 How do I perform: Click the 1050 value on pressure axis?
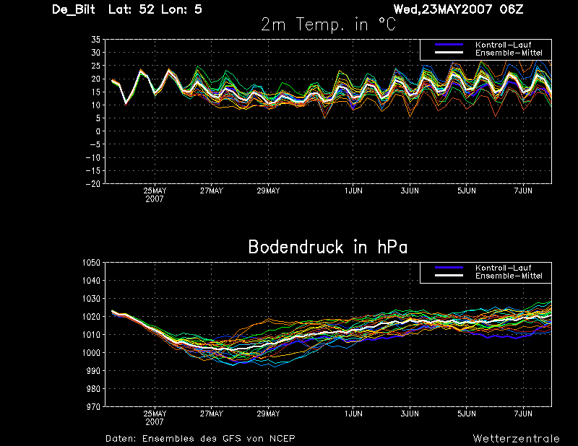tap(91, 263)
